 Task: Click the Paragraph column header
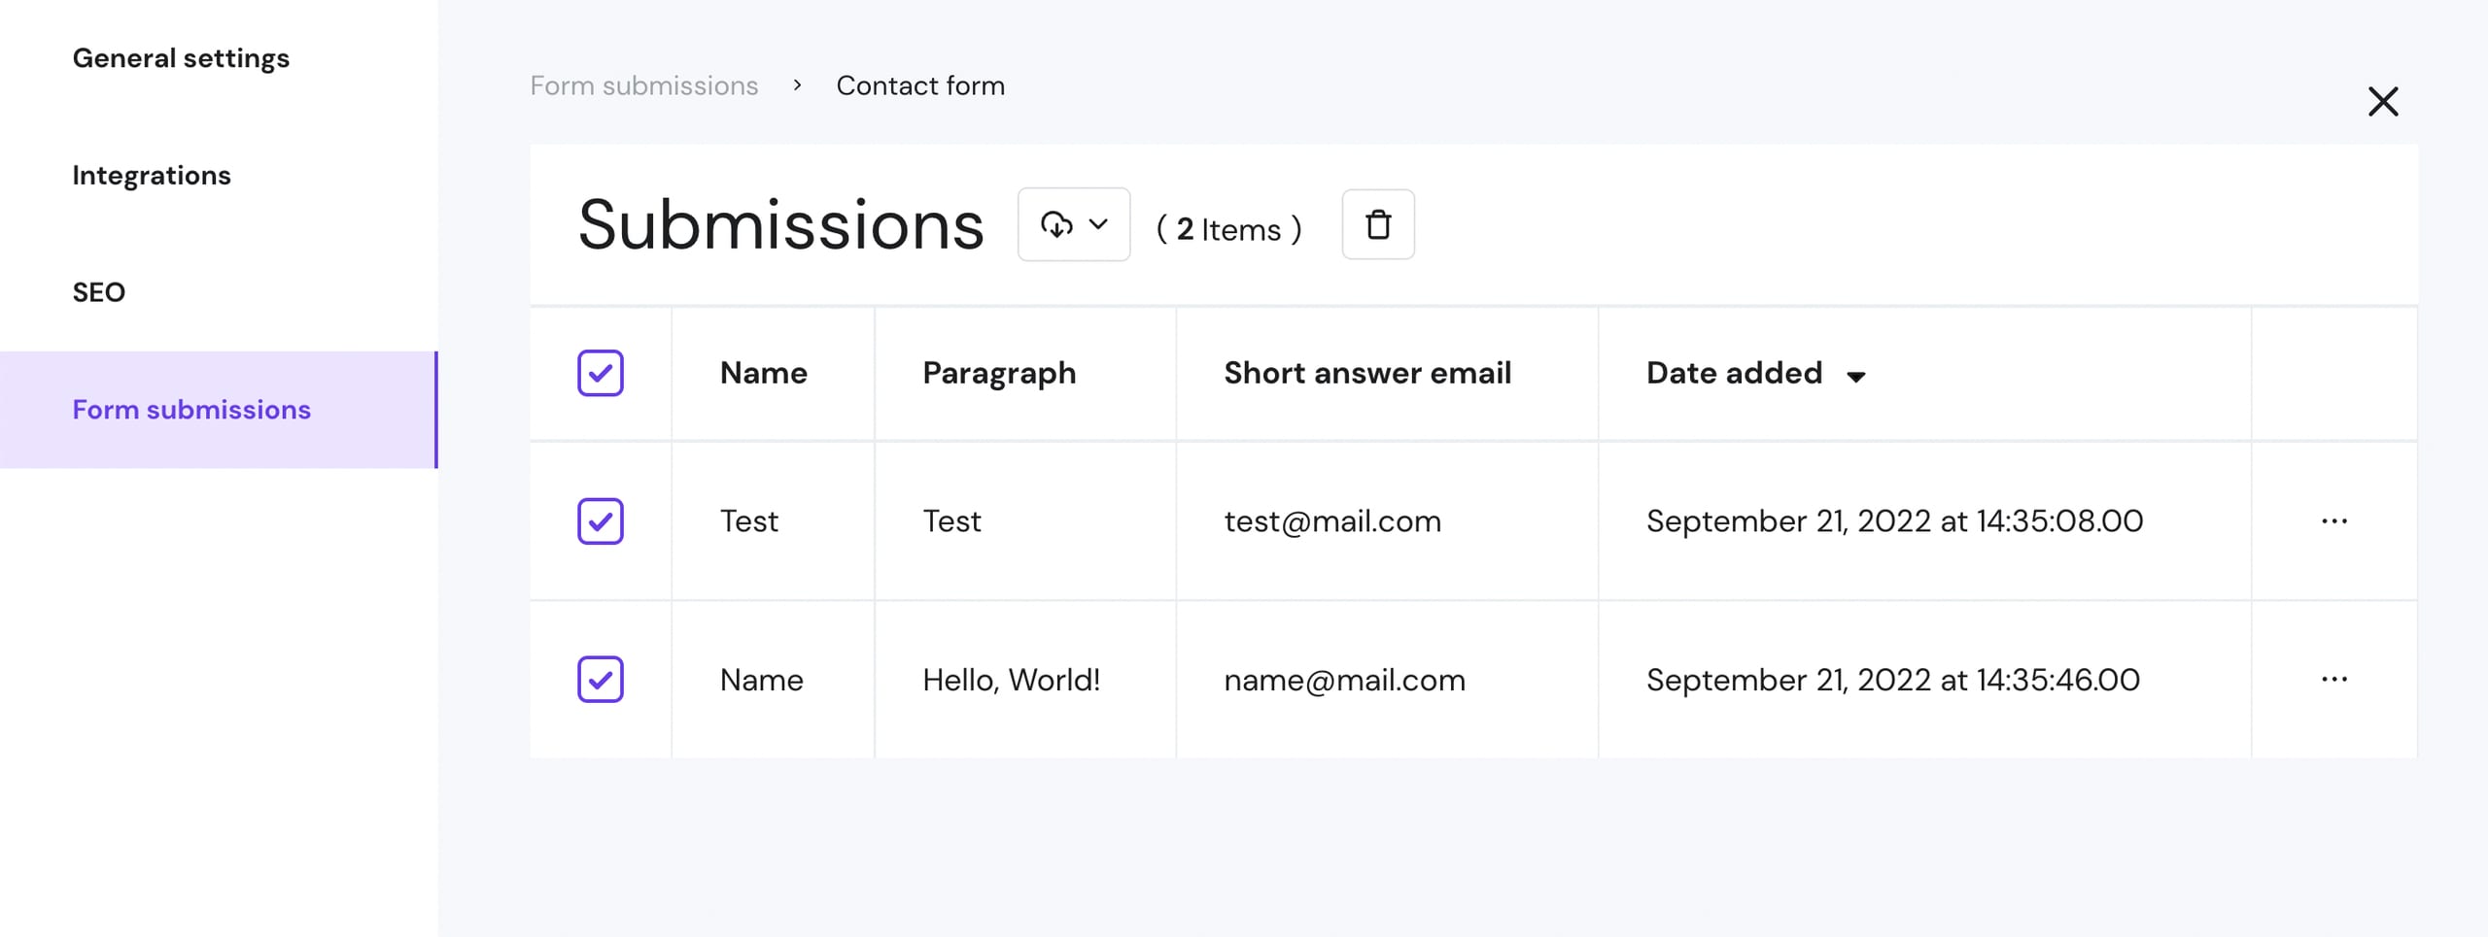(x=998, y=373)
